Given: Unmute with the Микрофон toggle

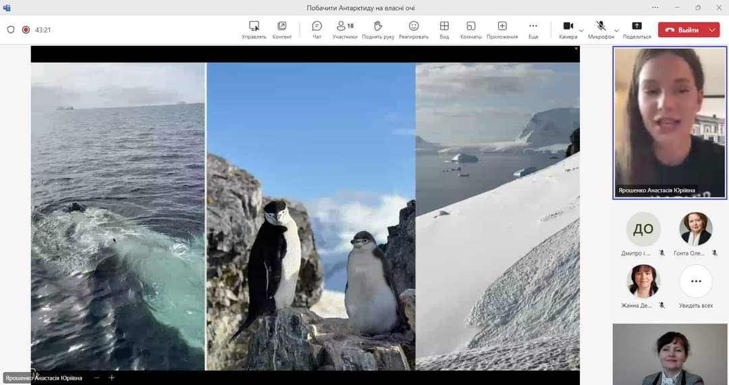Looking at the screenshot, I should pos(601,29).
